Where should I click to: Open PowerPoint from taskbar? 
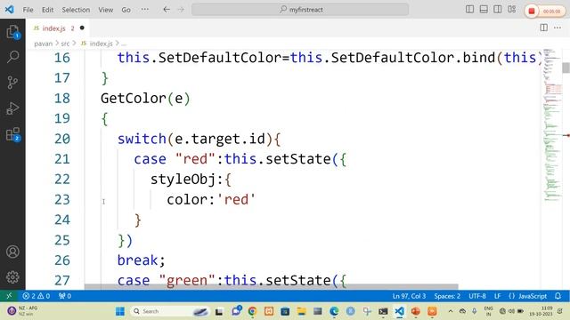pyautogui.click(x=416, y=311)
